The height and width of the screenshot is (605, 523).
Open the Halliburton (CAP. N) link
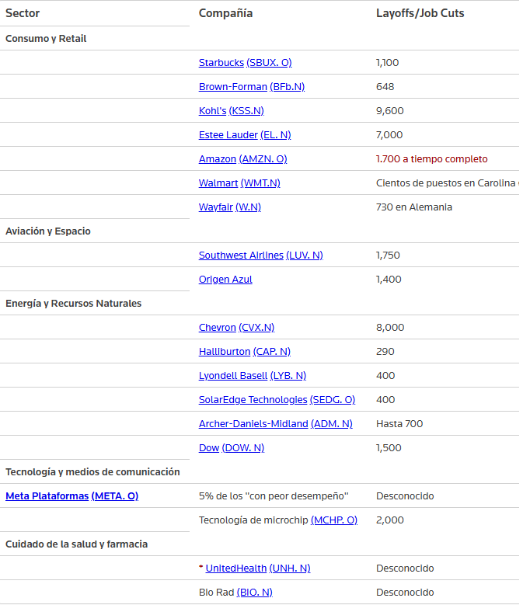[x=245, y=352]
